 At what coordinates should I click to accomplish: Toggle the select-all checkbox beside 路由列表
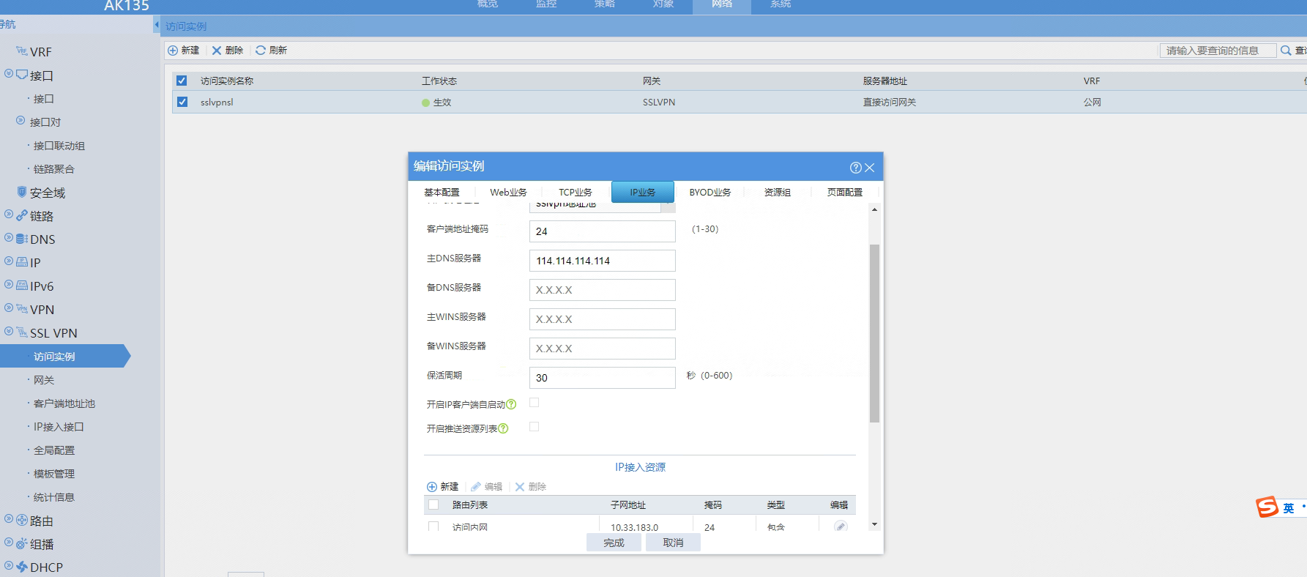(433, 505)
